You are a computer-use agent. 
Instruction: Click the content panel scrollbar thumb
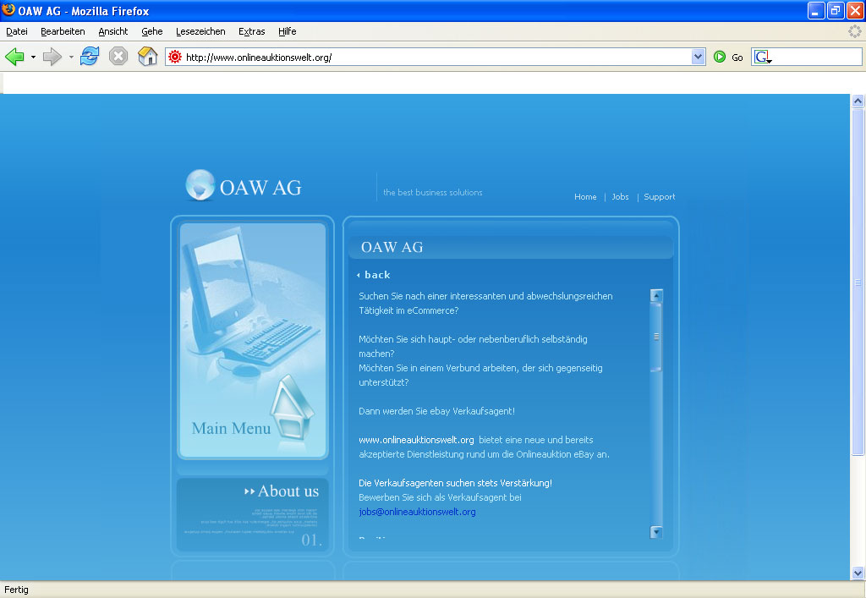(x=656, y=337)
